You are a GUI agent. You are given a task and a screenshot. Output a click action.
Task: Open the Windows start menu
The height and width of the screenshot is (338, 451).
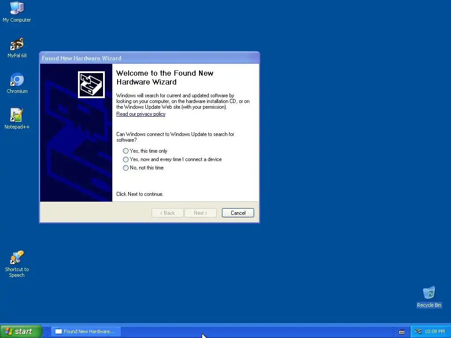pyautogui.click(x=21, y=331)
